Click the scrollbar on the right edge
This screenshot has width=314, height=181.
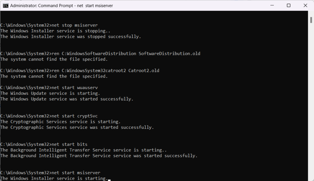pyautogui.click(x=311, y=92)
